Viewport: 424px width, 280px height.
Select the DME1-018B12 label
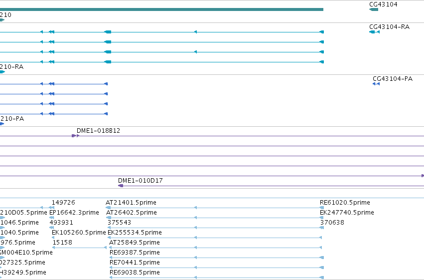click(x=99, y=131)
